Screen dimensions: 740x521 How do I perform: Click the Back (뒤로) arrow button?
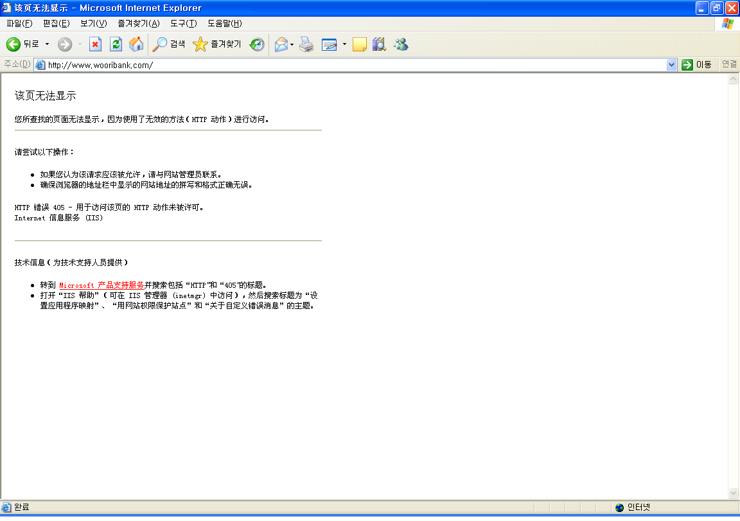point(22,44)
